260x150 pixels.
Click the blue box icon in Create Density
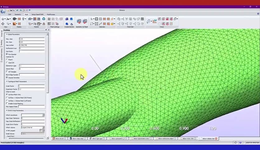point(72,19)
